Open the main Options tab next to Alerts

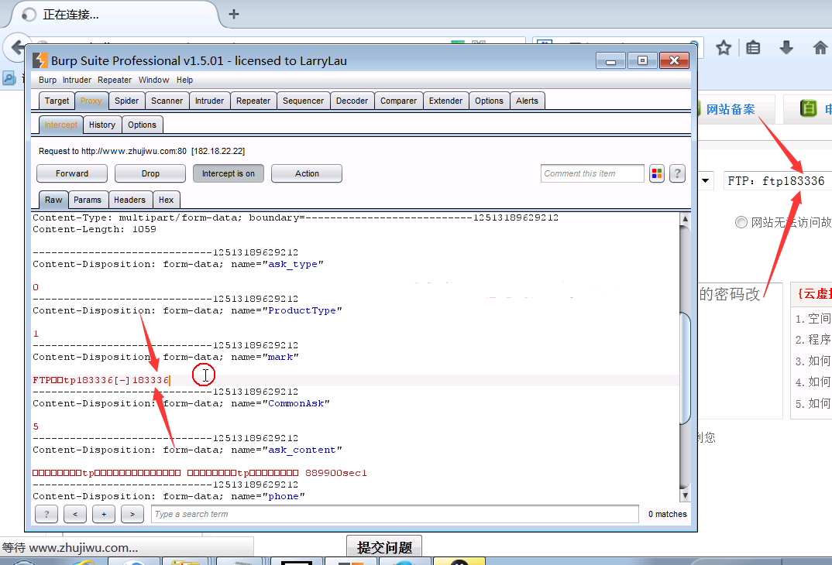click(490, 101)
